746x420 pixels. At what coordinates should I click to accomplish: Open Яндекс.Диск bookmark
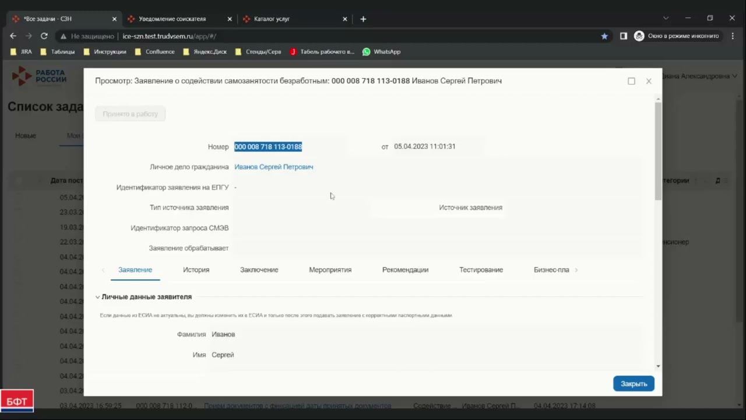[x=205, y=51]
